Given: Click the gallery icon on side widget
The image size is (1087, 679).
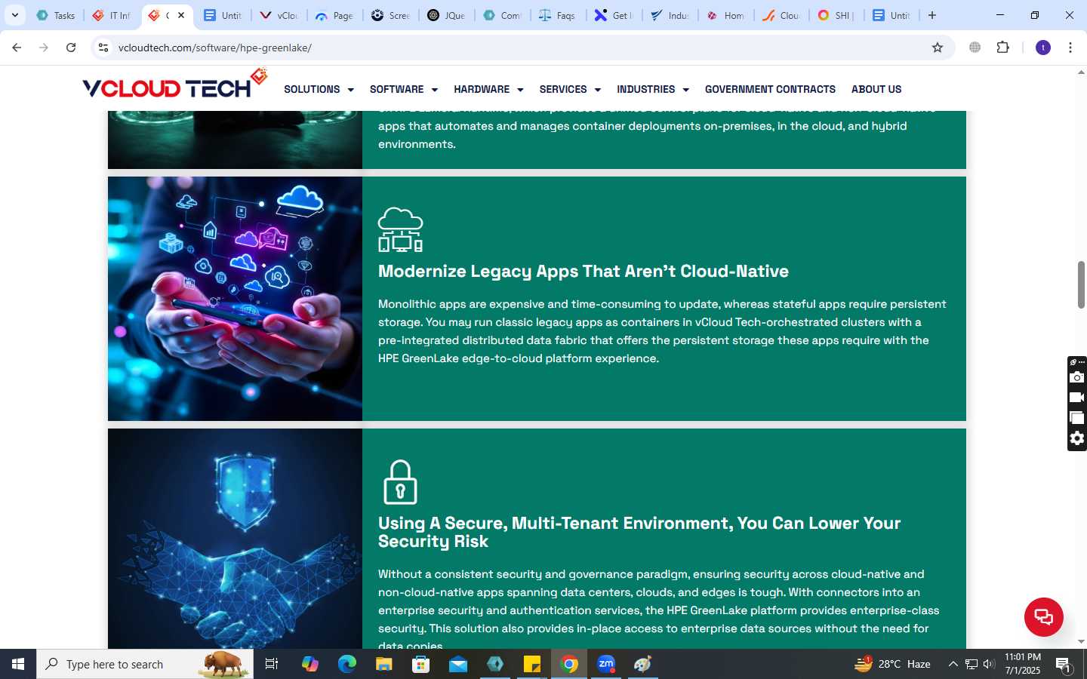Looking at the screenshot, I should [x=1077, y=418].
